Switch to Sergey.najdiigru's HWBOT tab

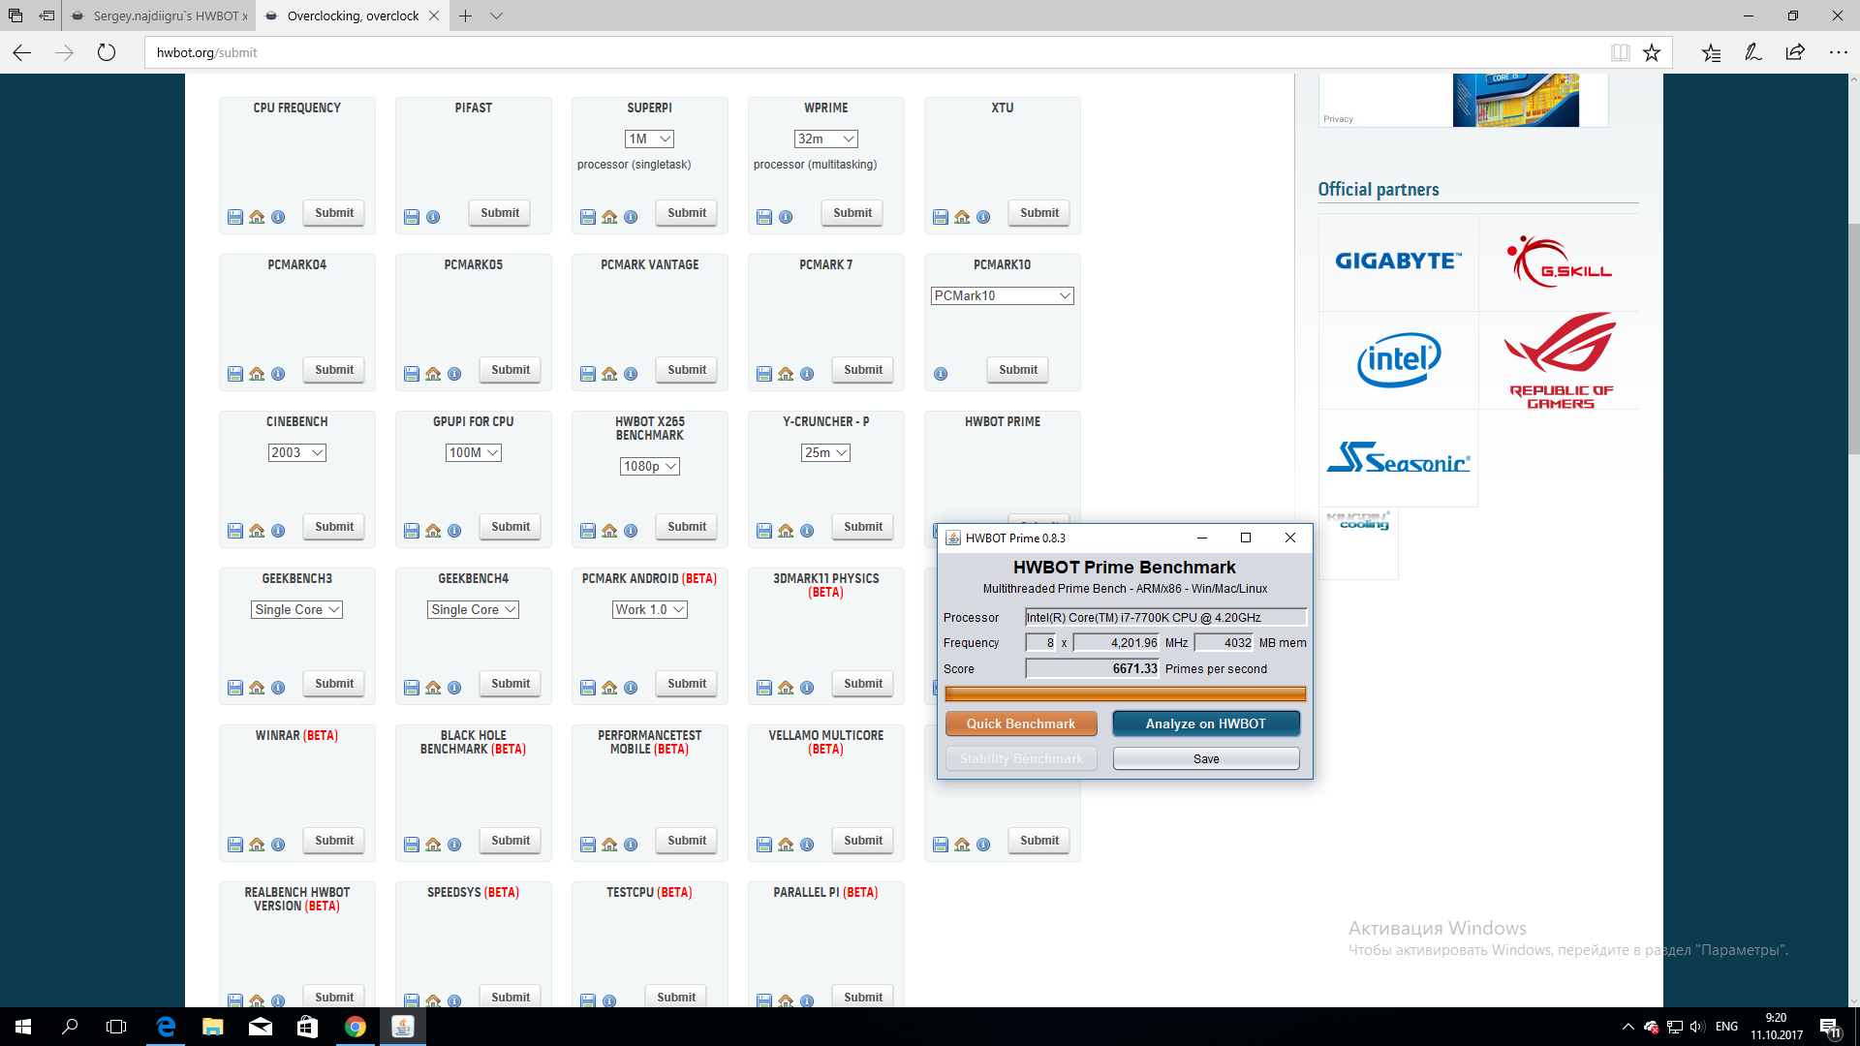click(x=160, y=15)
